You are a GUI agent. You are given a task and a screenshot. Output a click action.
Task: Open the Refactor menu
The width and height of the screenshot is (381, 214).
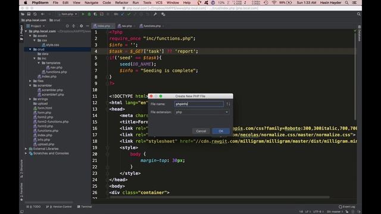121,2
